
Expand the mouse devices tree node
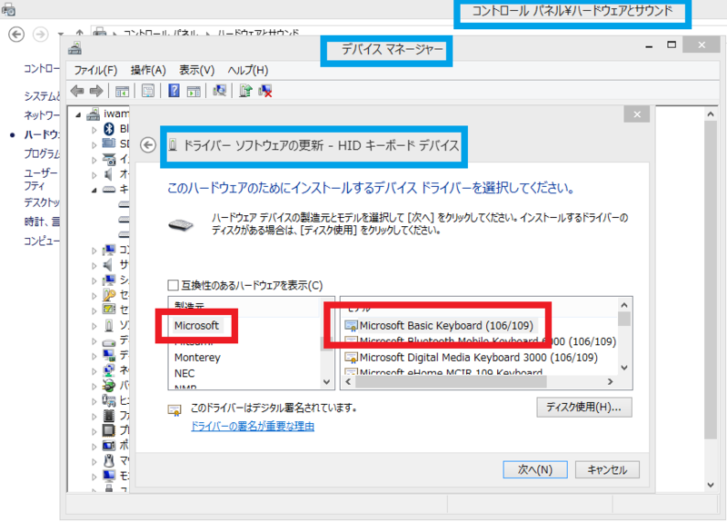point(95,462)
